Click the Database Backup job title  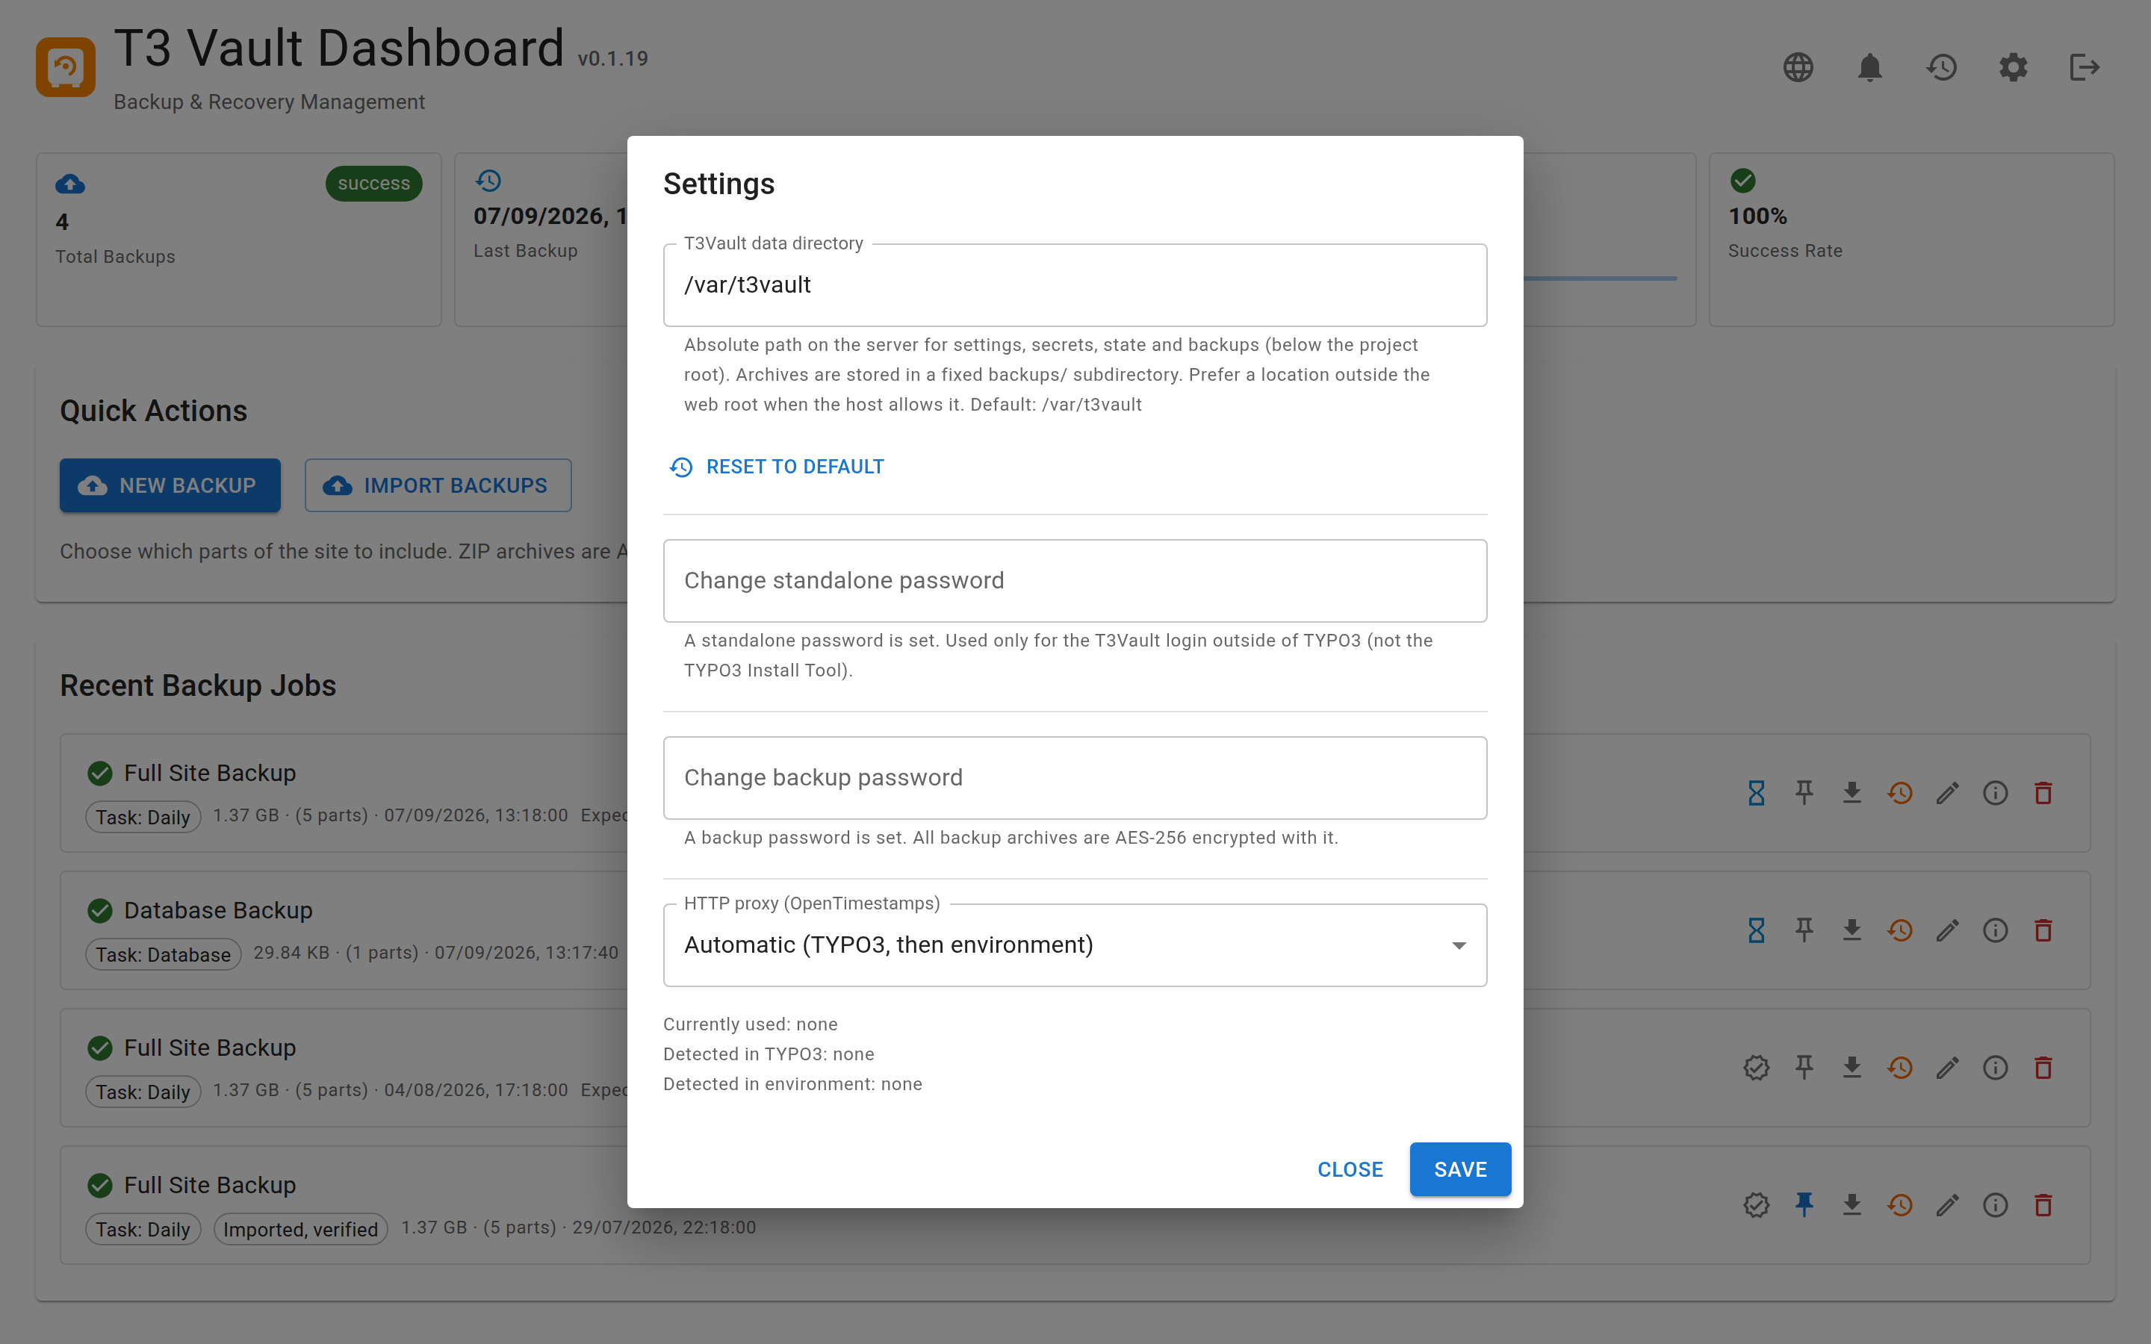219,910
